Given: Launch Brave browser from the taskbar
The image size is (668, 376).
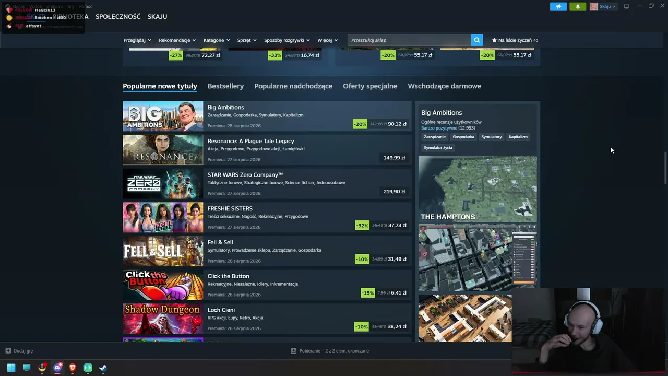Looking at the screenshot, I should coord(73,368).
